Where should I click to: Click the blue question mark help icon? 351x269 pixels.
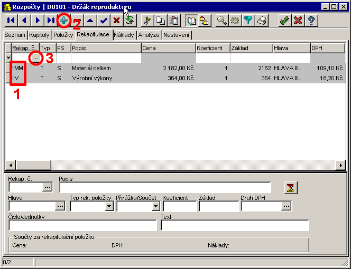click(x=311, y=21)
